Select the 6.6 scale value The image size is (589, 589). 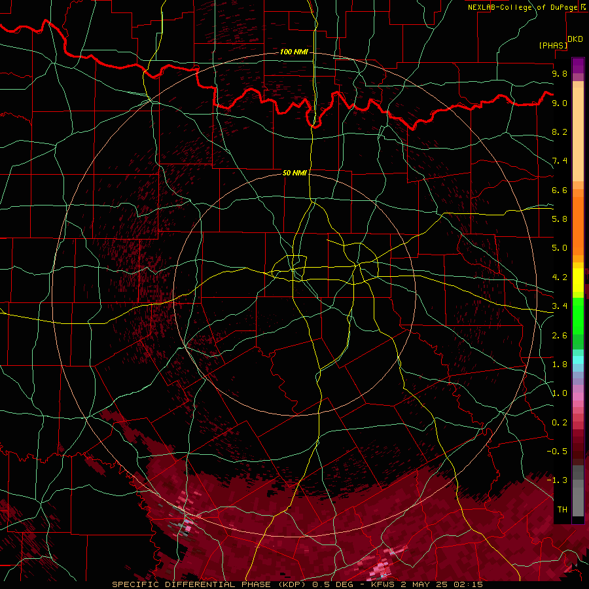tap(560, 190)
